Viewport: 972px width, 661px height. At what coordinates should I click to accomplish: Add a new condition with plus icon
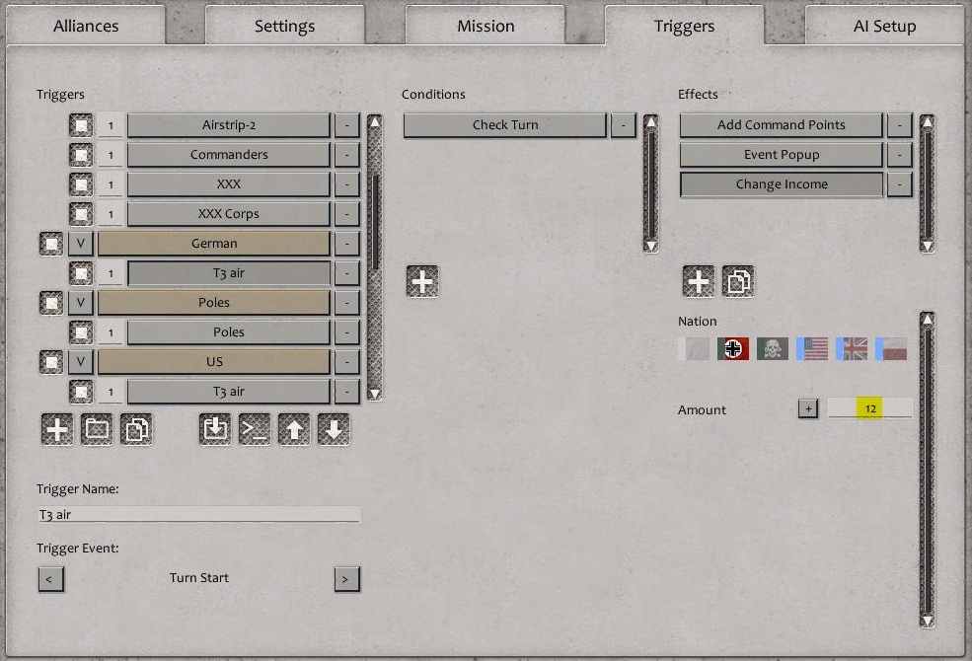click(x=422, y=281)
